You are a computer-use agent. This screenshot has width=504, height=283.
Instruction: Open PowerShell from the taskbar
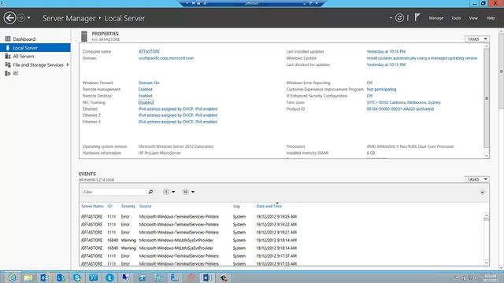142,277
